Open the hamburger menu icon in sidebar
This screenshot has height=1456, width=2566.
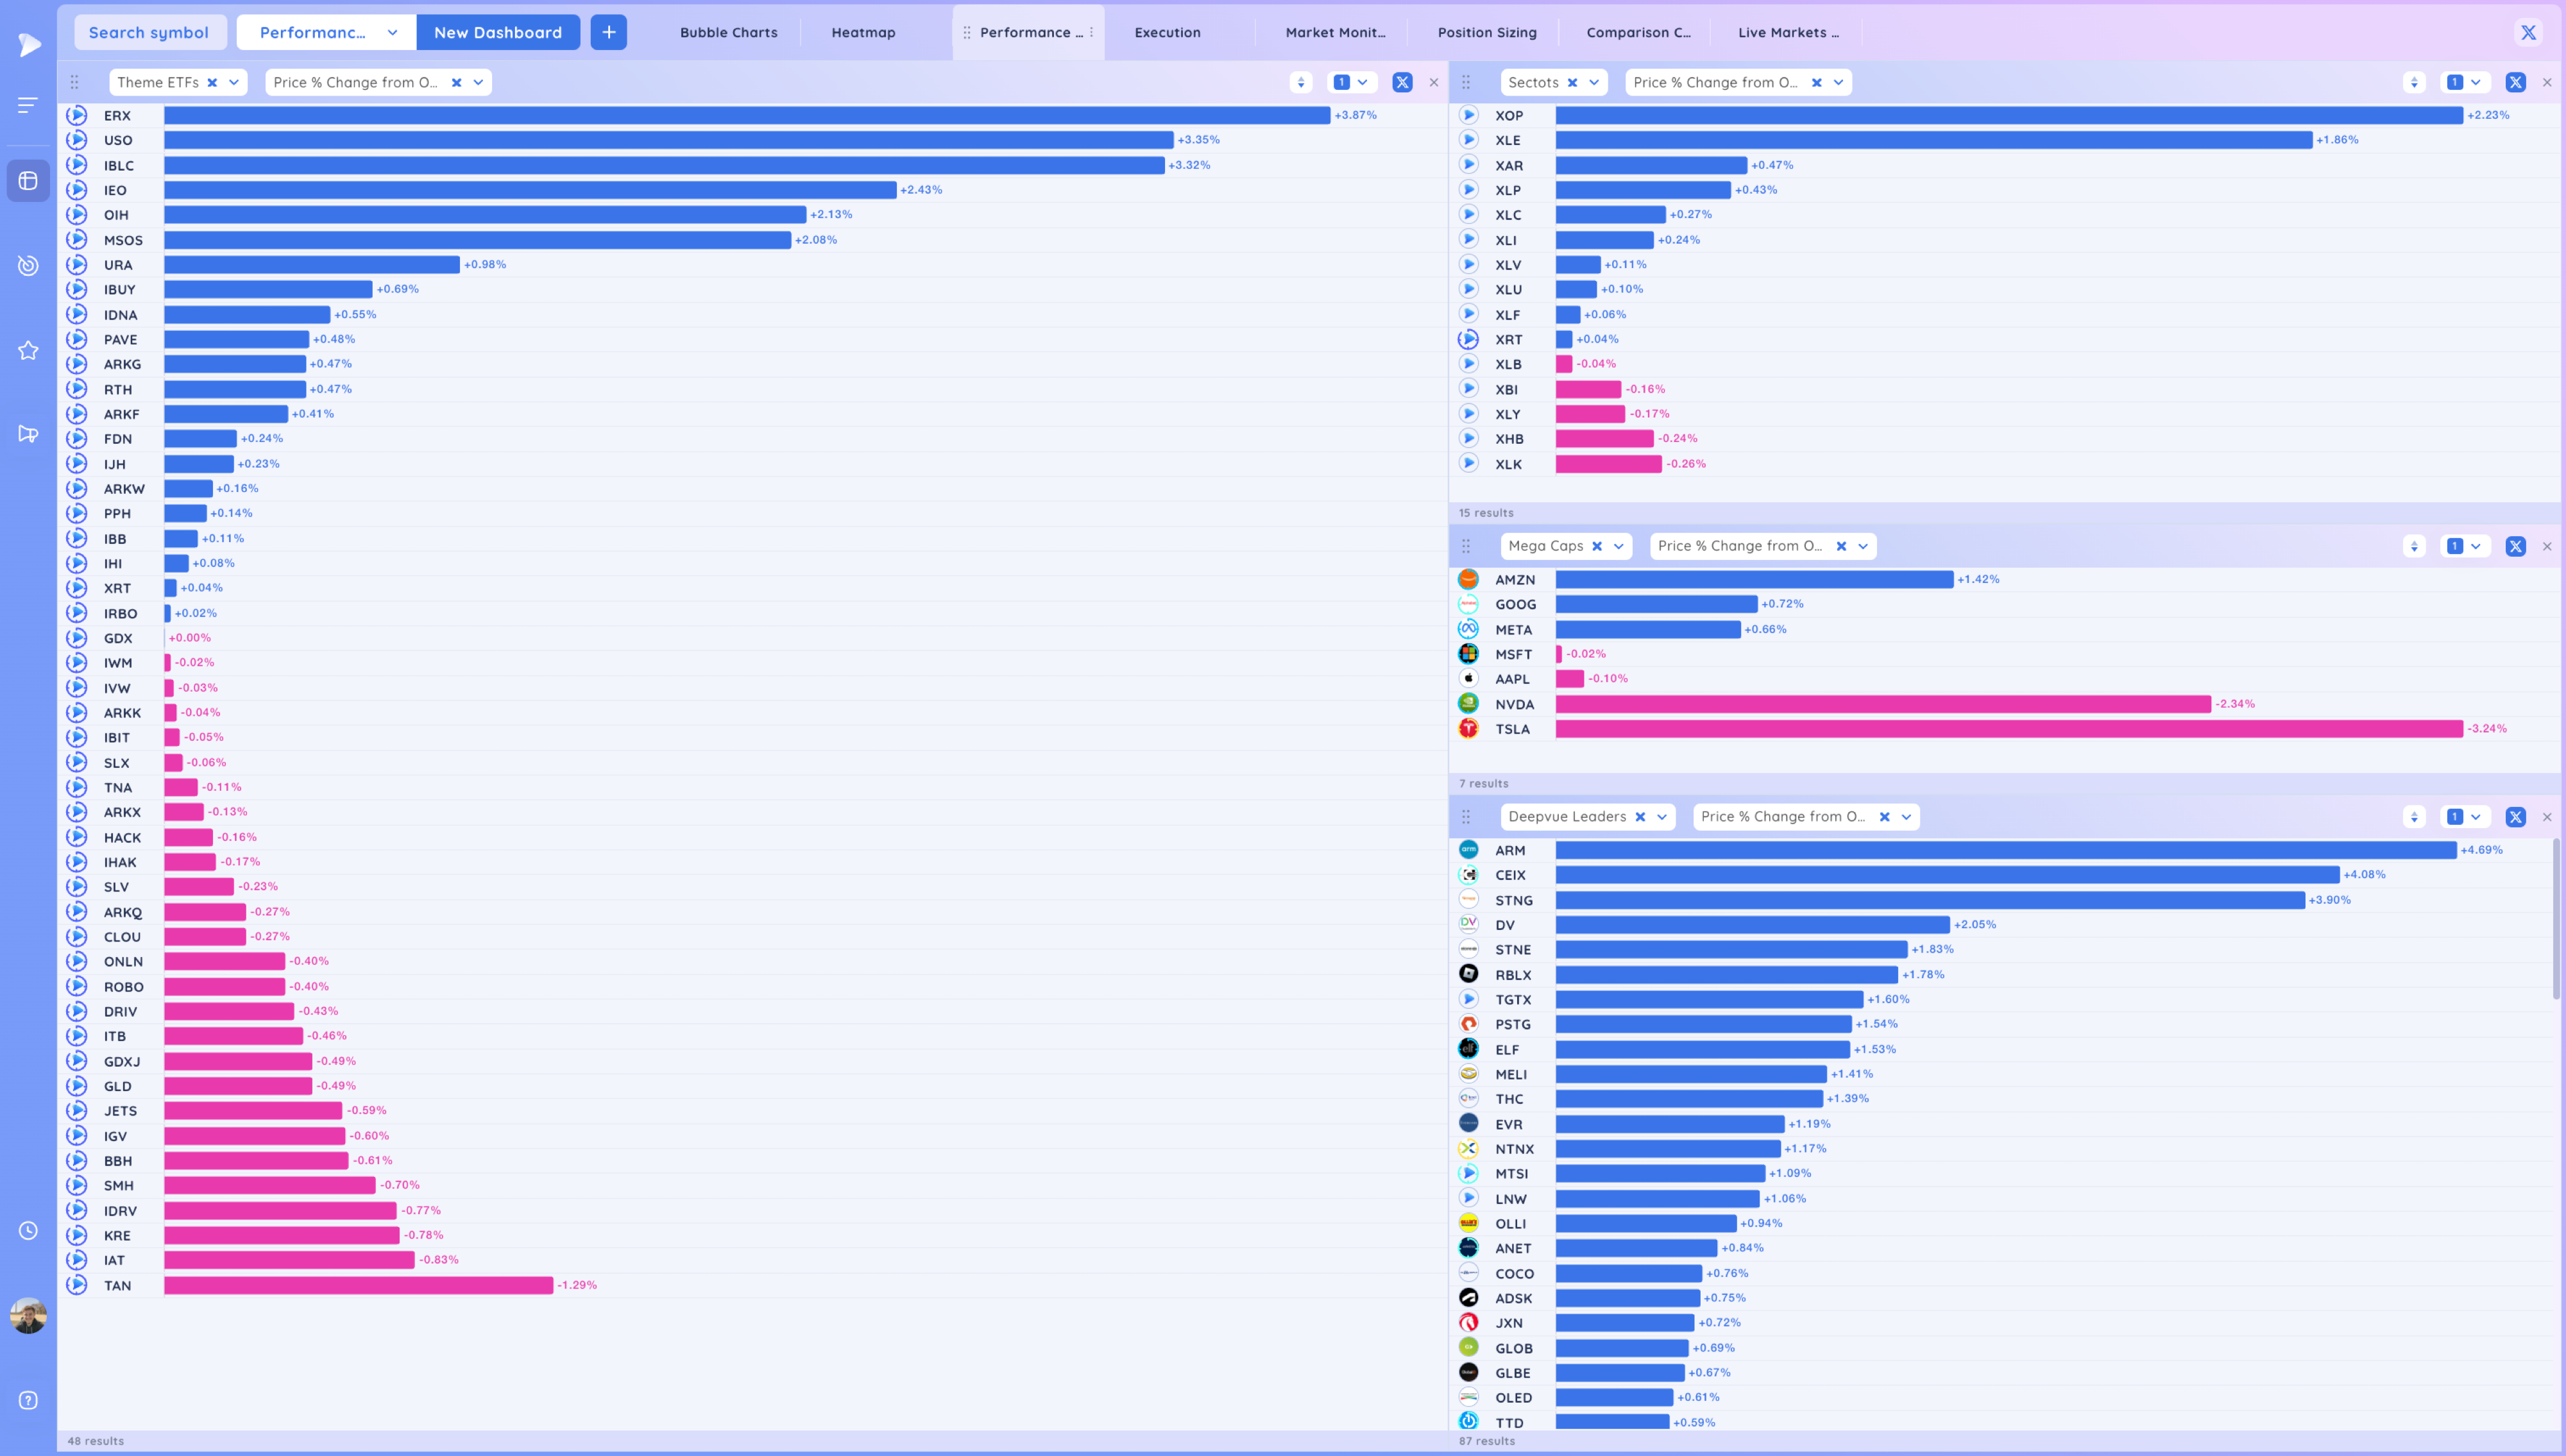28,104
